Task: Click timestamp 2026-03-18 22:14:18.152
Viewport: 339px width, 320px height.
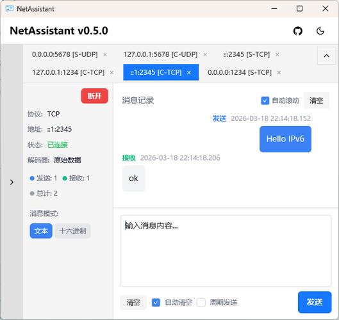Action: [x=270, y=118]
